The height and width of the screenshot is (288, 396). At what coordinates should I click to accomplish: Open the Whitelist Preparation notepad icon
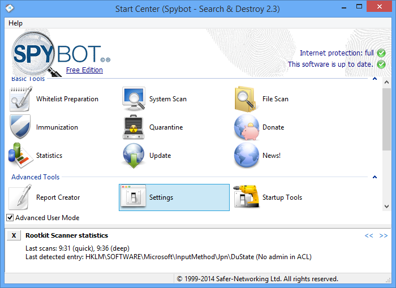click(x=21, y=99)
